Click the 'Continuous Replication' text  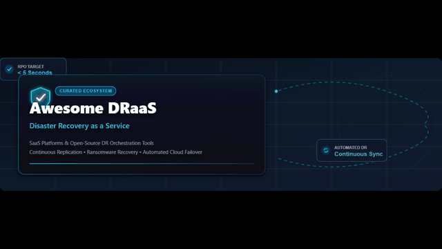tap(56, 152)
